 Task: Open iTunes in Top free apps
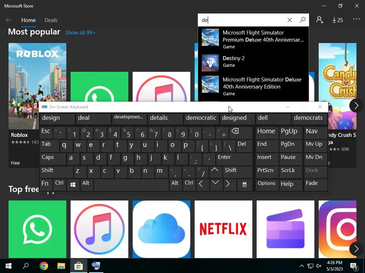(x=99, y=229)
